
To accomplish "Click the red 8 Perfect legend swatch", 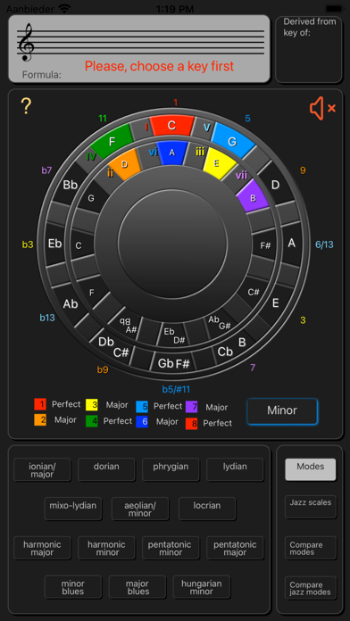I will (191, 424).
